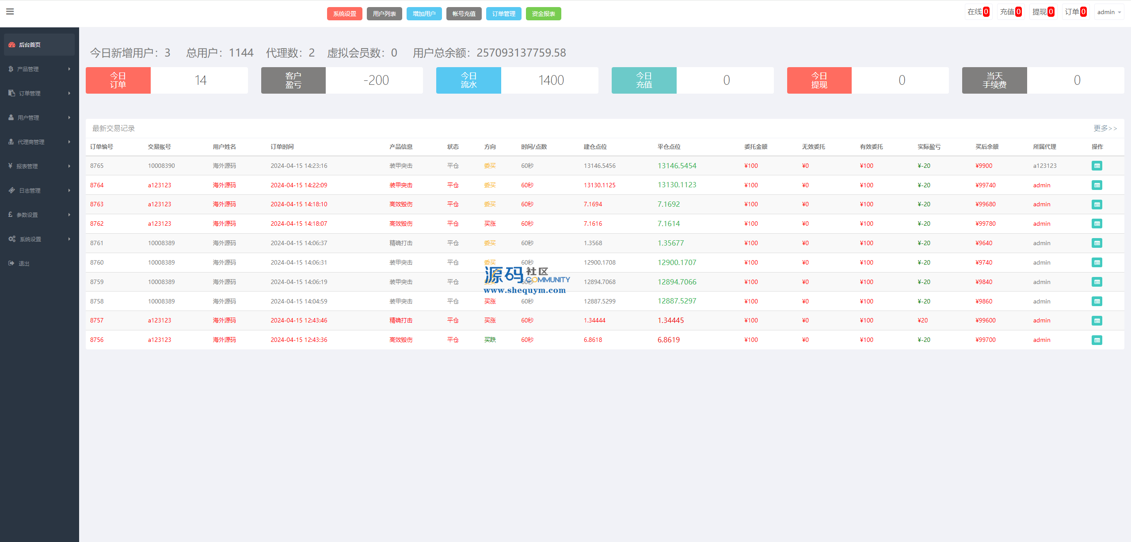Viewport: 1131px width, 542px height.
Task: Click the 当天手续费 stat card
Action: pyautogui.click(x=1043, y=80)
